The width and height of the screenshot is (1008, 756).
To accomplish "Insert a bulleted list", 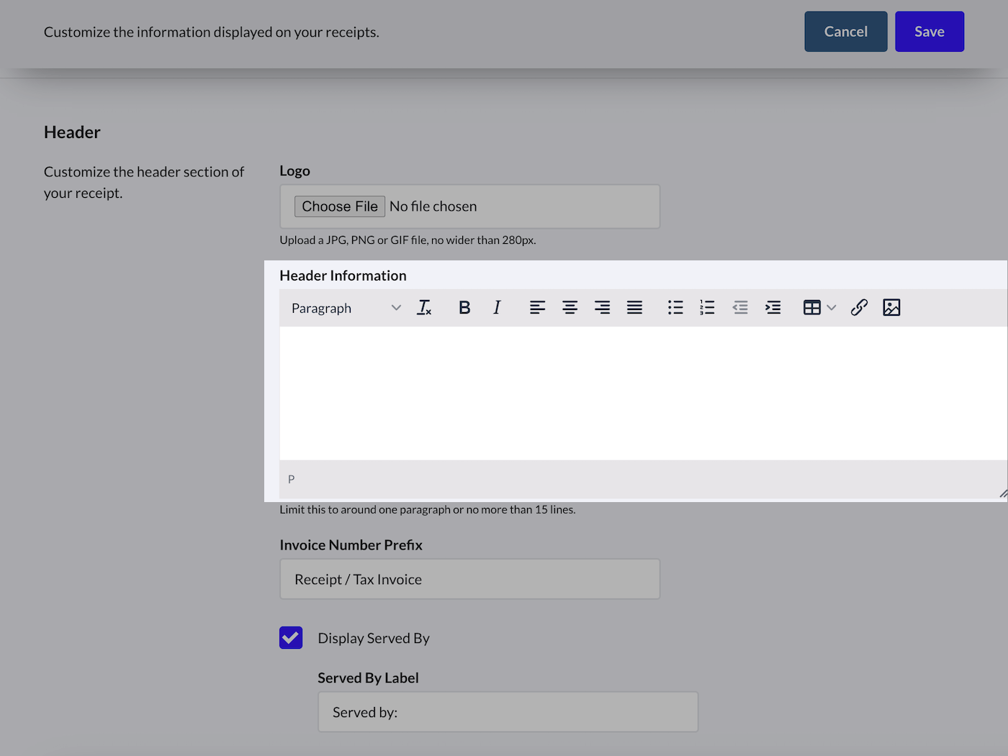I will click(x=675, y=308).
